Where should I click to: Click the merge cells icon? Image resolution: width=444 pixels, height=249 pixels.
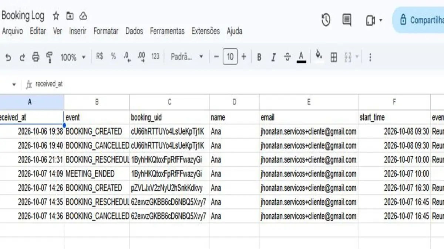click(348, 57)
